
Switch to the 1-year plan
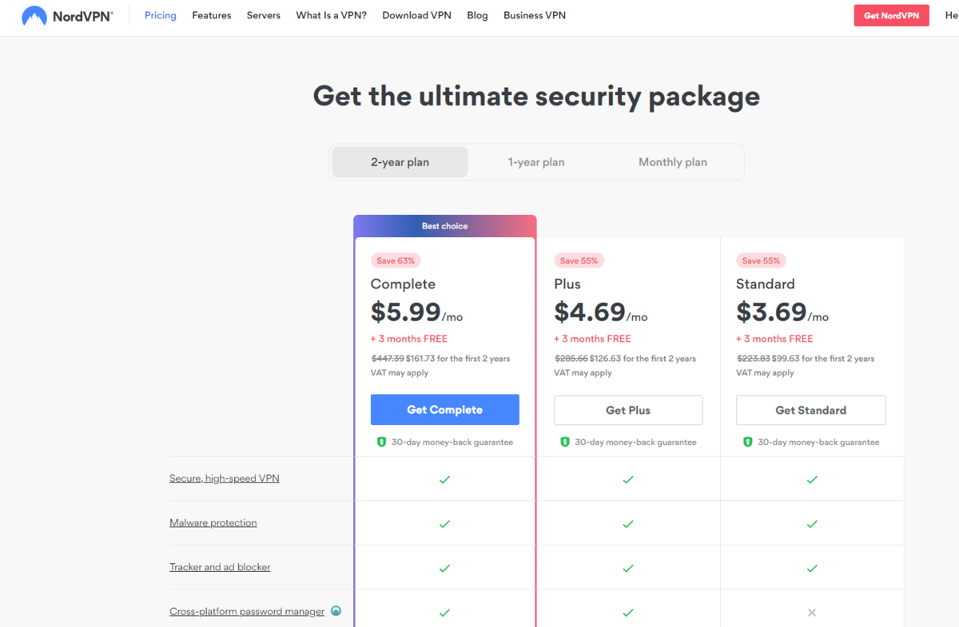point(536,162)
